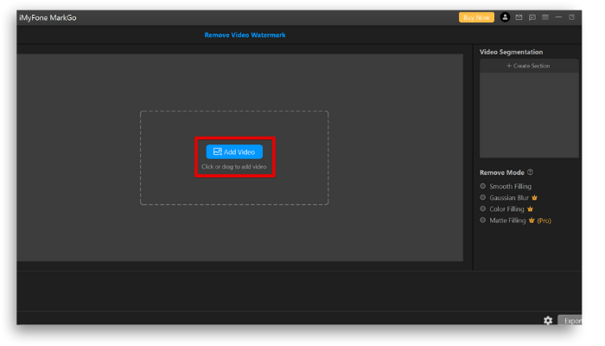Click the iMyFone MarkGo title text
The width and height of the screenshot is (605, 346).
[x=48, y=18]
